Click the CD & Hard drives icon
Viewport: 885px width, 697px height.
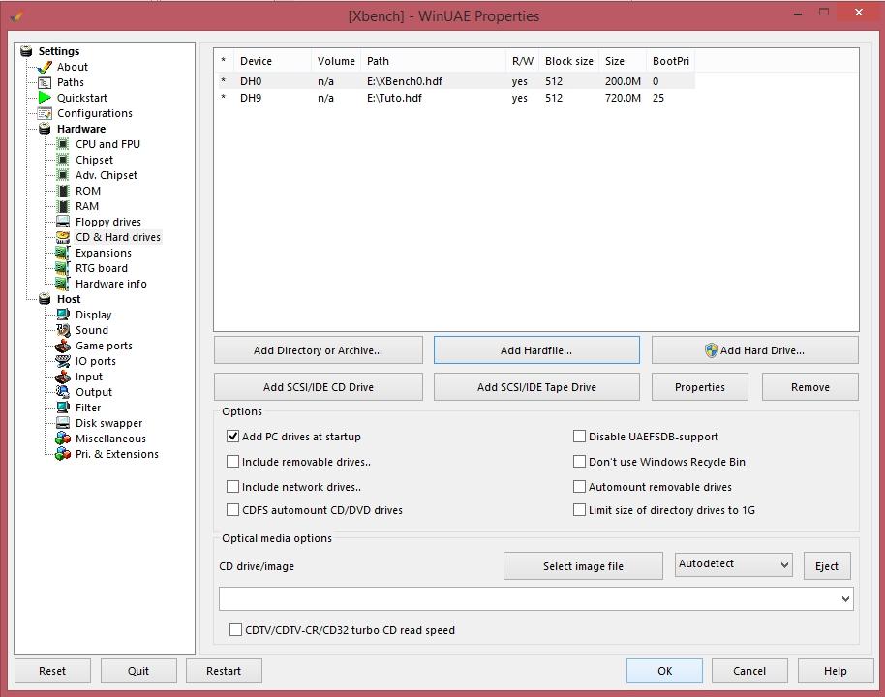coord(63,237)
